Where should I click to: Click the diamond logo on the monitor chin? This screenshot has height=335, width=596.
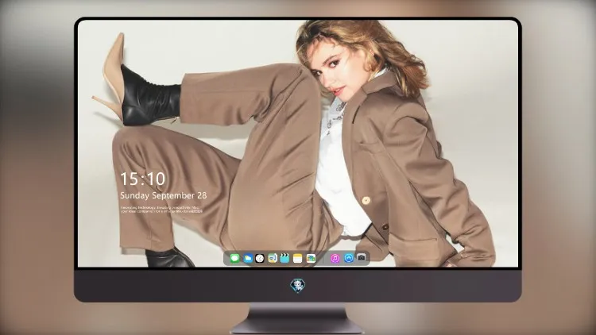pyautogui.click(x=298, y=285)
